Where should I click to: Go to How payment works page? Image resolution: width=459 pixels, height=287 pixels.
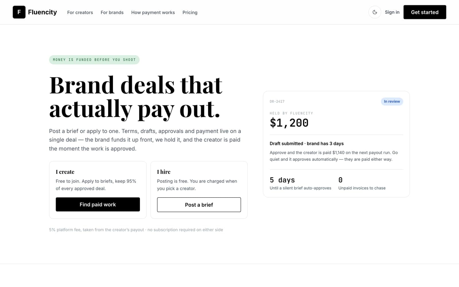click(153, 12)
